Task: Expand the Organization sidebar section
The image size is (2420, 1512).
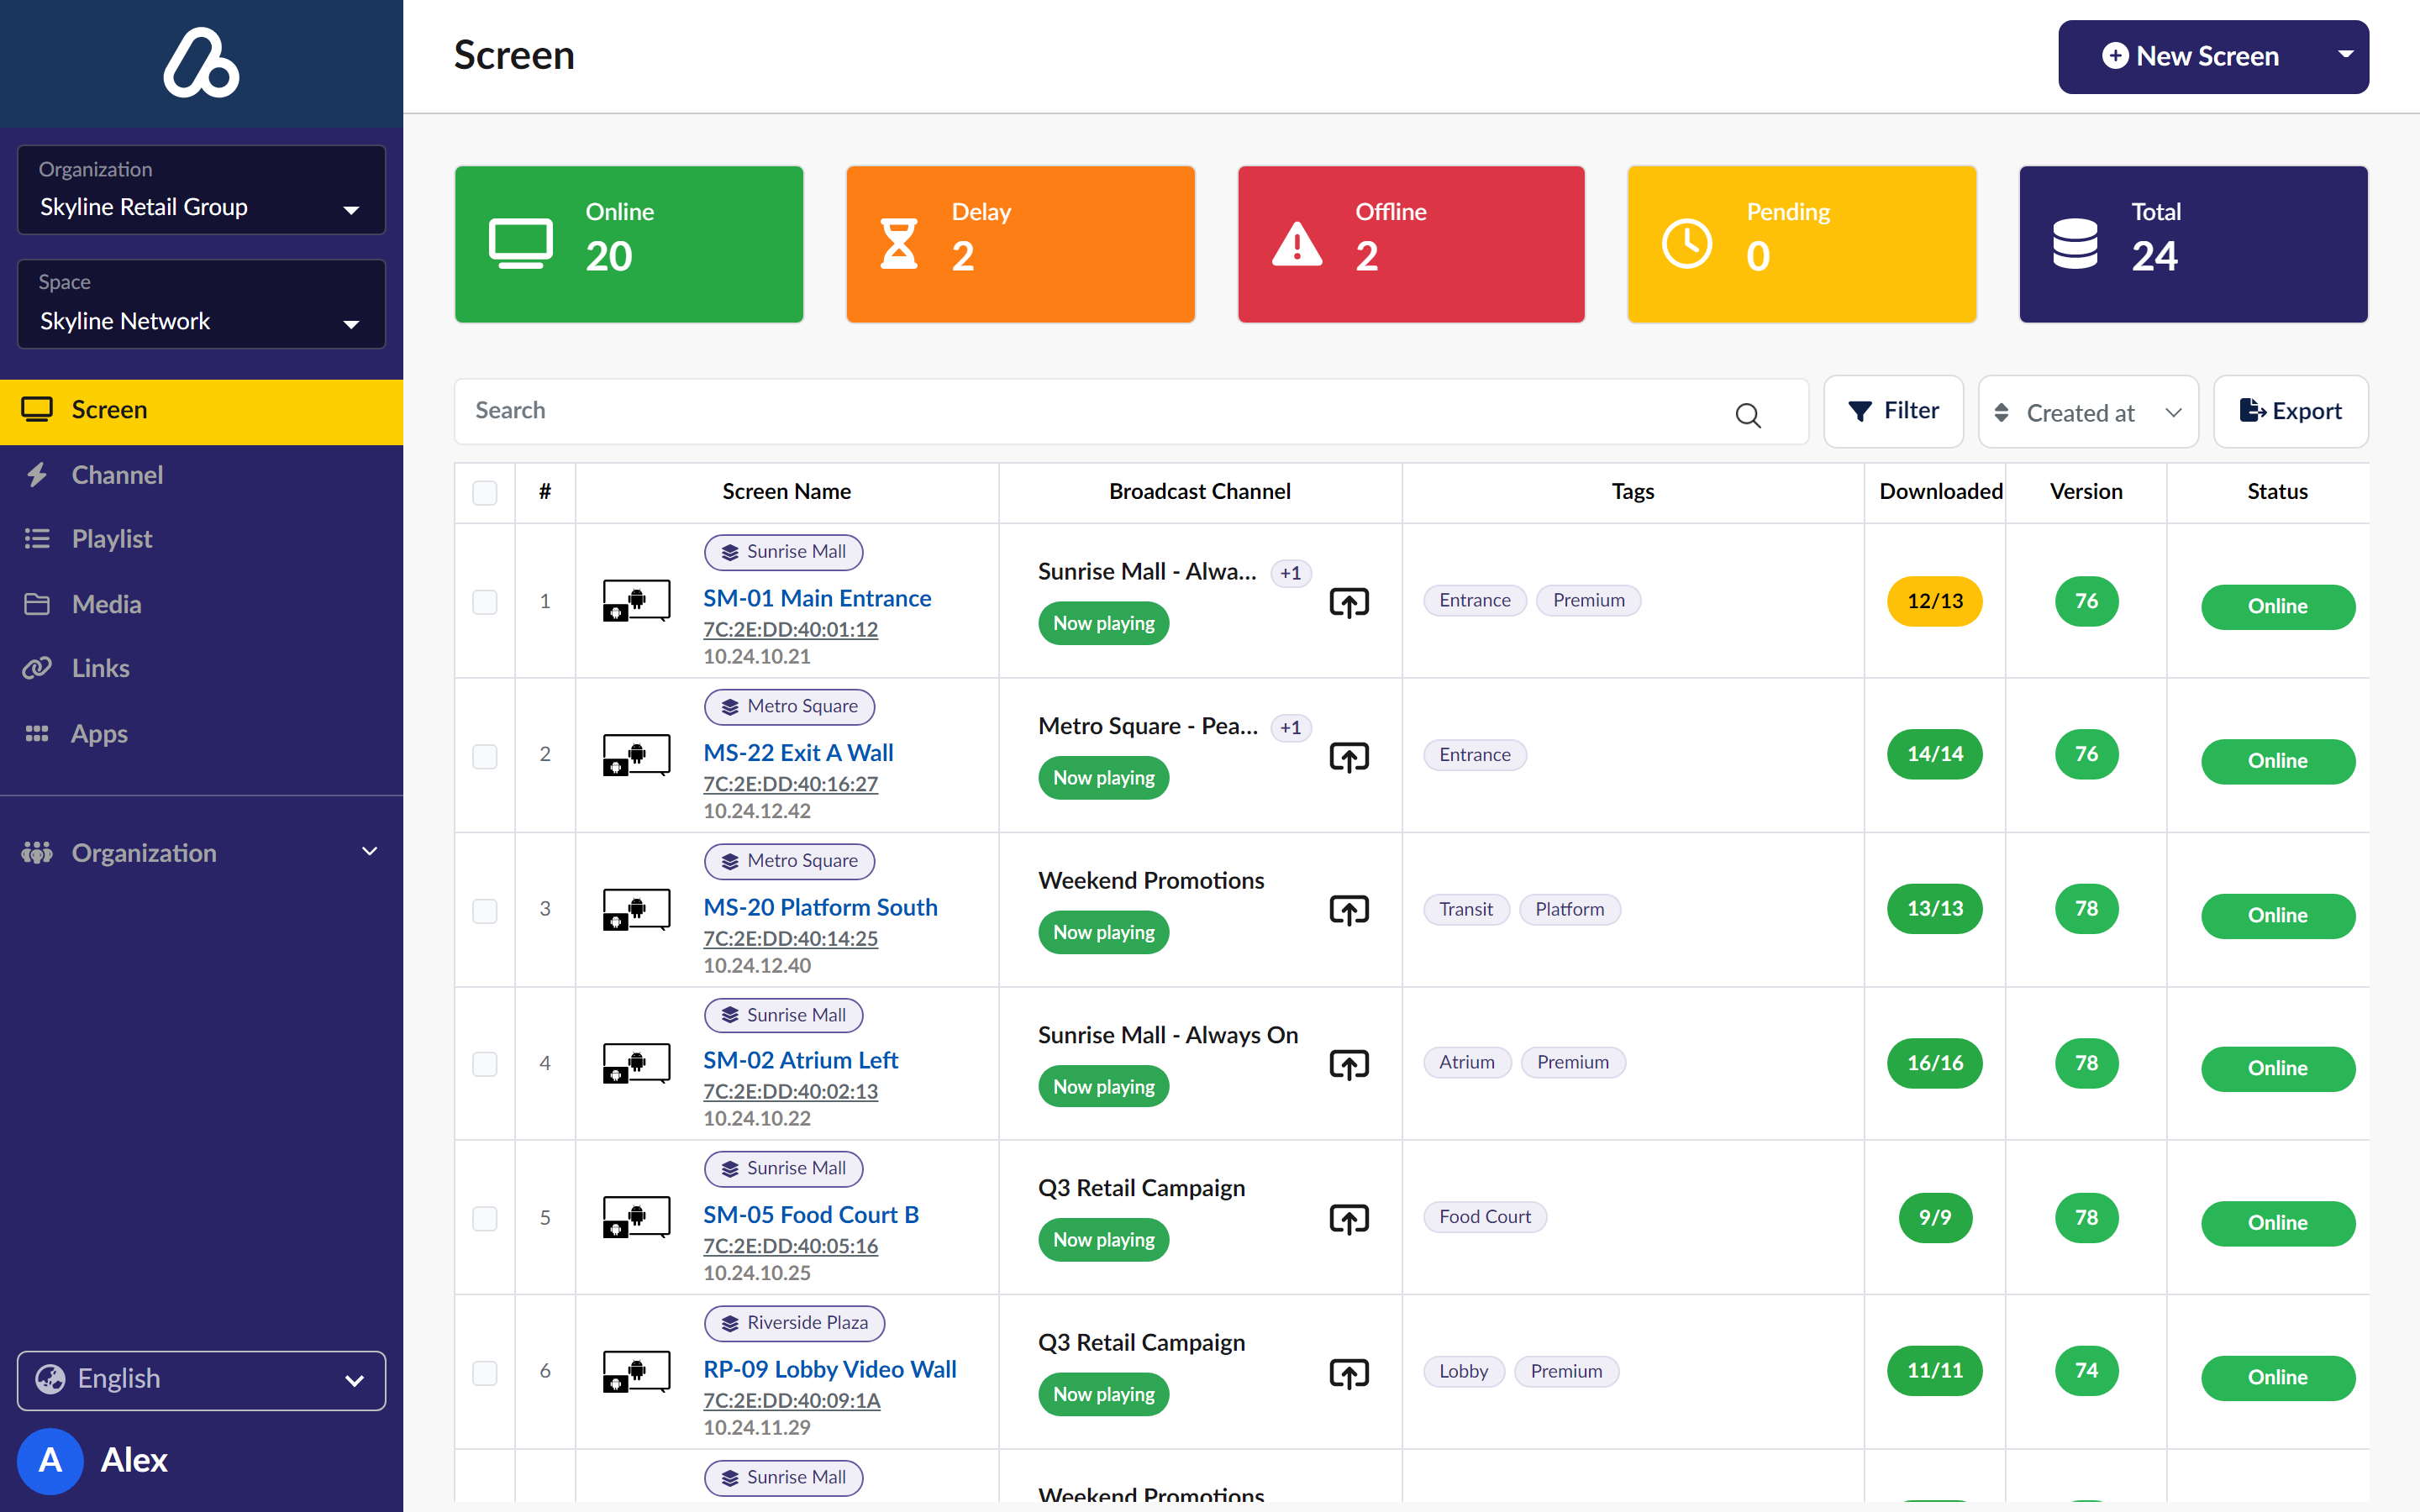Action: [201, 852]
